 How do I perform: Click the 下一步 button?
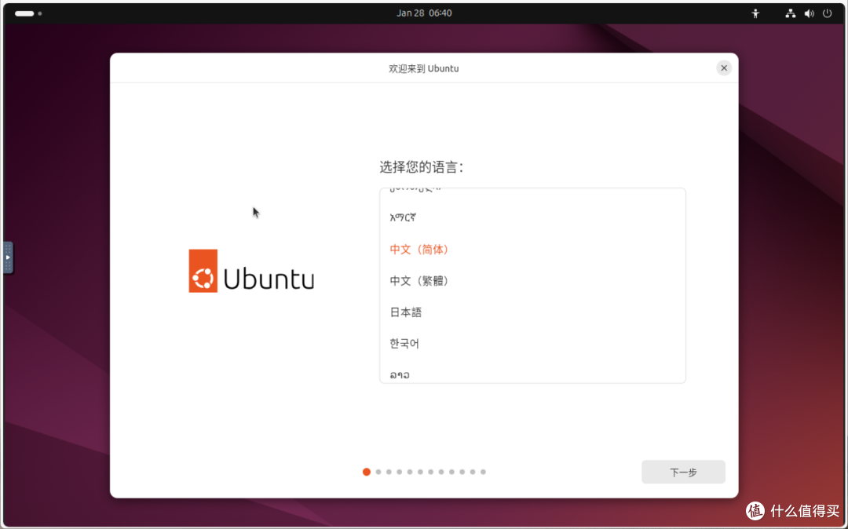683,472
